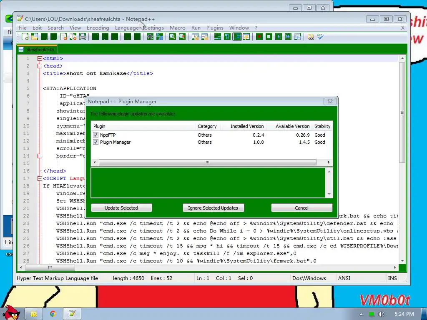This screenshot has width=427, height=320.
Task: Sort by the Installed Version column header
Action: pos(243,126)
